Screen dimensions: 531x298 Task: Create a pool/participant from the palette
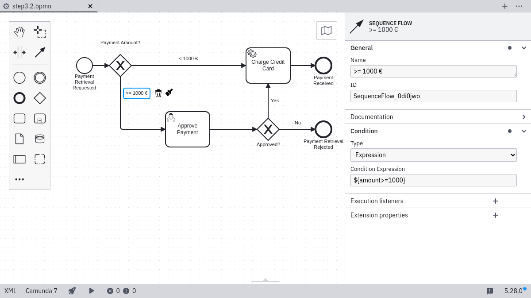coord(19,159)
